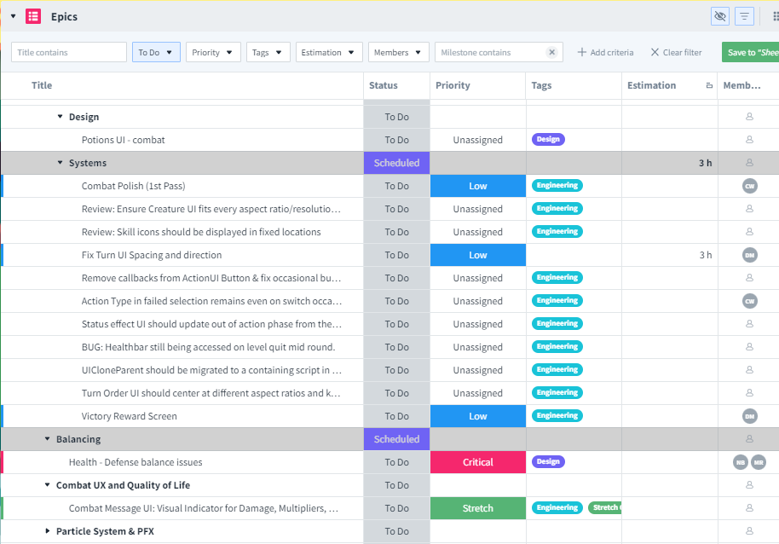Click the Critical priority cell

point(478,462)
